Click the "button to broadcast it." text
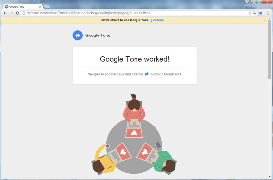This screenshot has width=273, height=180. [166, 74]
